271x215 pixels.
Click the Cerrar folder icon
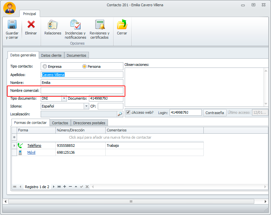coord(122,25)
